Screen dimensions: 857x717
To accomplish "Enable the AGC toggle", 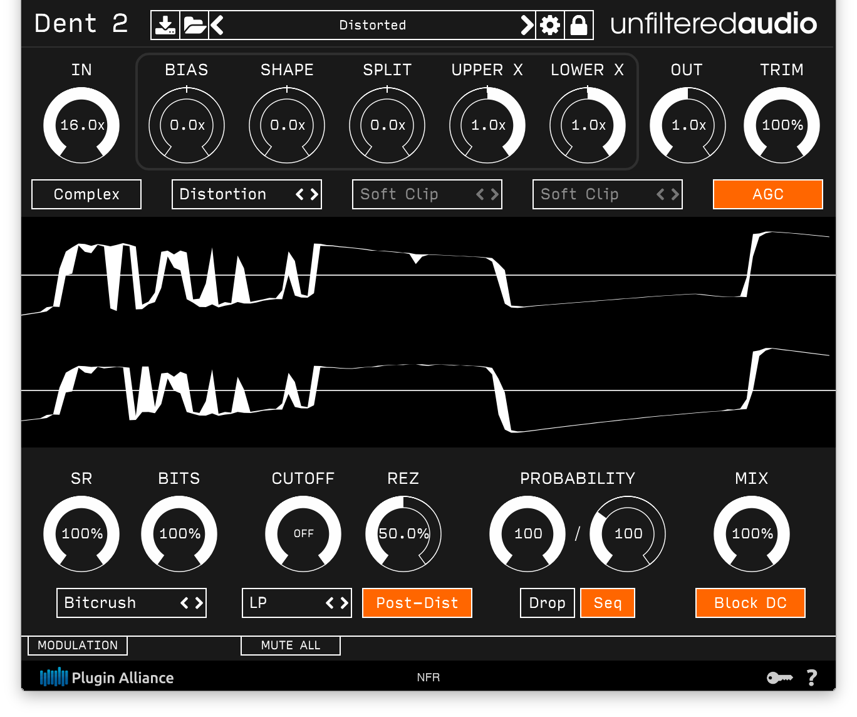I will point(767,194).
